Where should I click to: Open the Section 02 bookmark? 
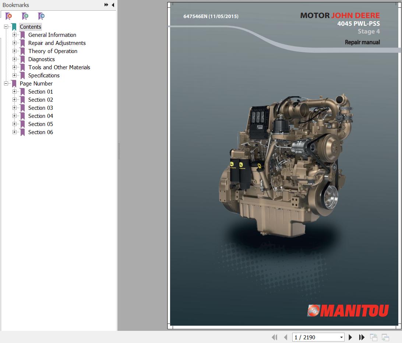point(40,99)
